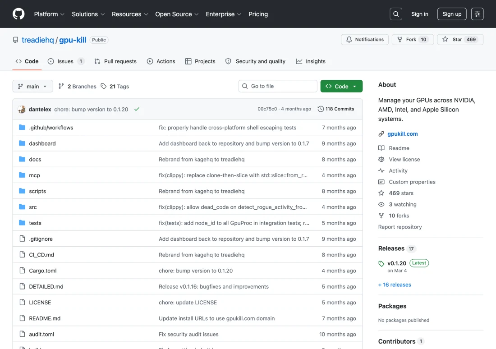Click the Sign in link
The width and height of the screenshot is (496, 349).
tap(419, 14)
